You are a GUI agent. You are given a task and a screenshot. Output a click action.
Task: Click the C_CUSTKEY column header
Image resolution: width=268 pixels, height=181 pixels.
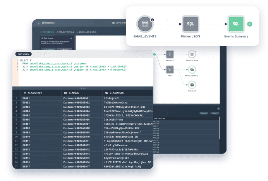(41, 93)
